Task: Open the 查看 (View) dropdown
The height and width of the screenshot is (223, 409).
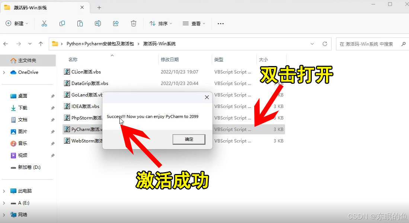Action: (x=194, y=23)
